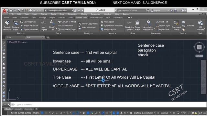Toggle the grid display in status bar
This screenshot has width=207, height=116.
[x=42, y=113]
